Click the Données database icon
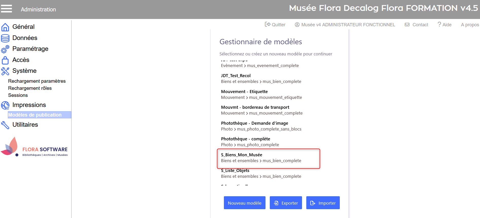Screen dimensions: 480x218 coord(5,38)
